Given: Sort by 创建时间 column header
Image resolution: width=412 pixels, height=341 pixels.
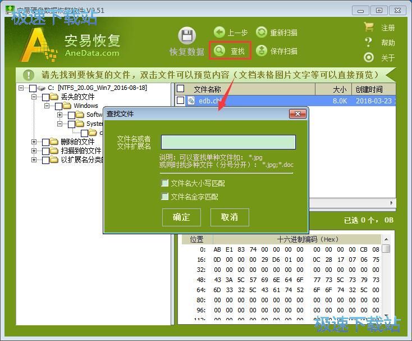Looking at the screenshot, I should [x=374, y=89].
